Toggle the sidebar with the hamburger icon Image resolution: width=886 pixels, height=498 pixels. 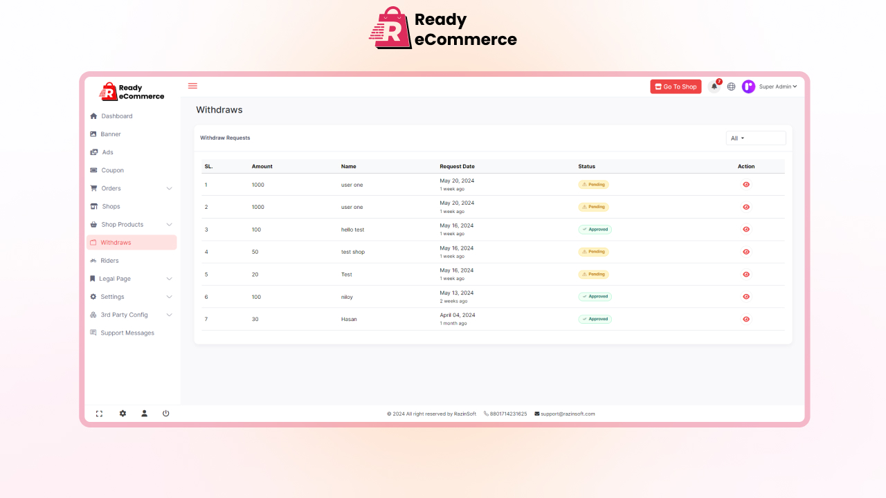(x=192, y=85)
